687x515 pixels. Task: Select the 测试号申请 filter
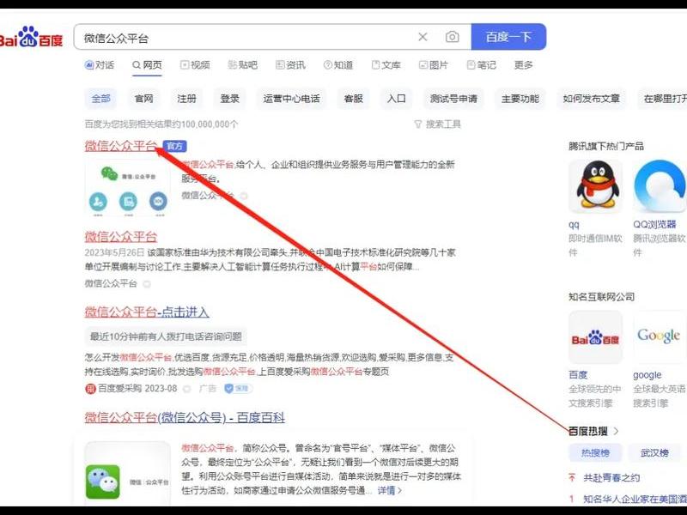(453, 99)
